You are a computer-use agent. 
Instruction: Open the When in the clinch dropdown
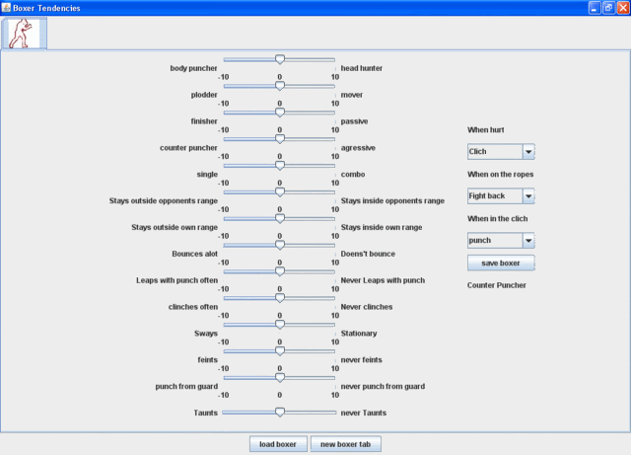[x=528, y=240]
